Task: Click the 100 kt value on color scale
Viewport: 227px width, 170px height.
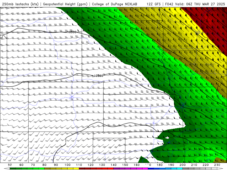Action: click(x=68, y=165)
